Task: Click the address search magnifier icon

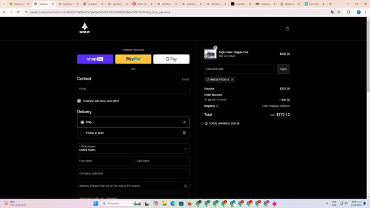Action: tap(185, 186)
